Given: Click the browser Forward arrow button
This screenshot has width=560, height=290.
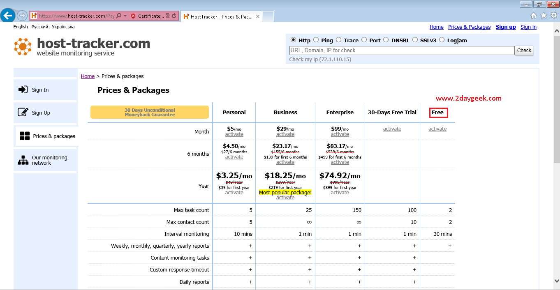Looking at the screenshot, I should (x=22, y=16).
